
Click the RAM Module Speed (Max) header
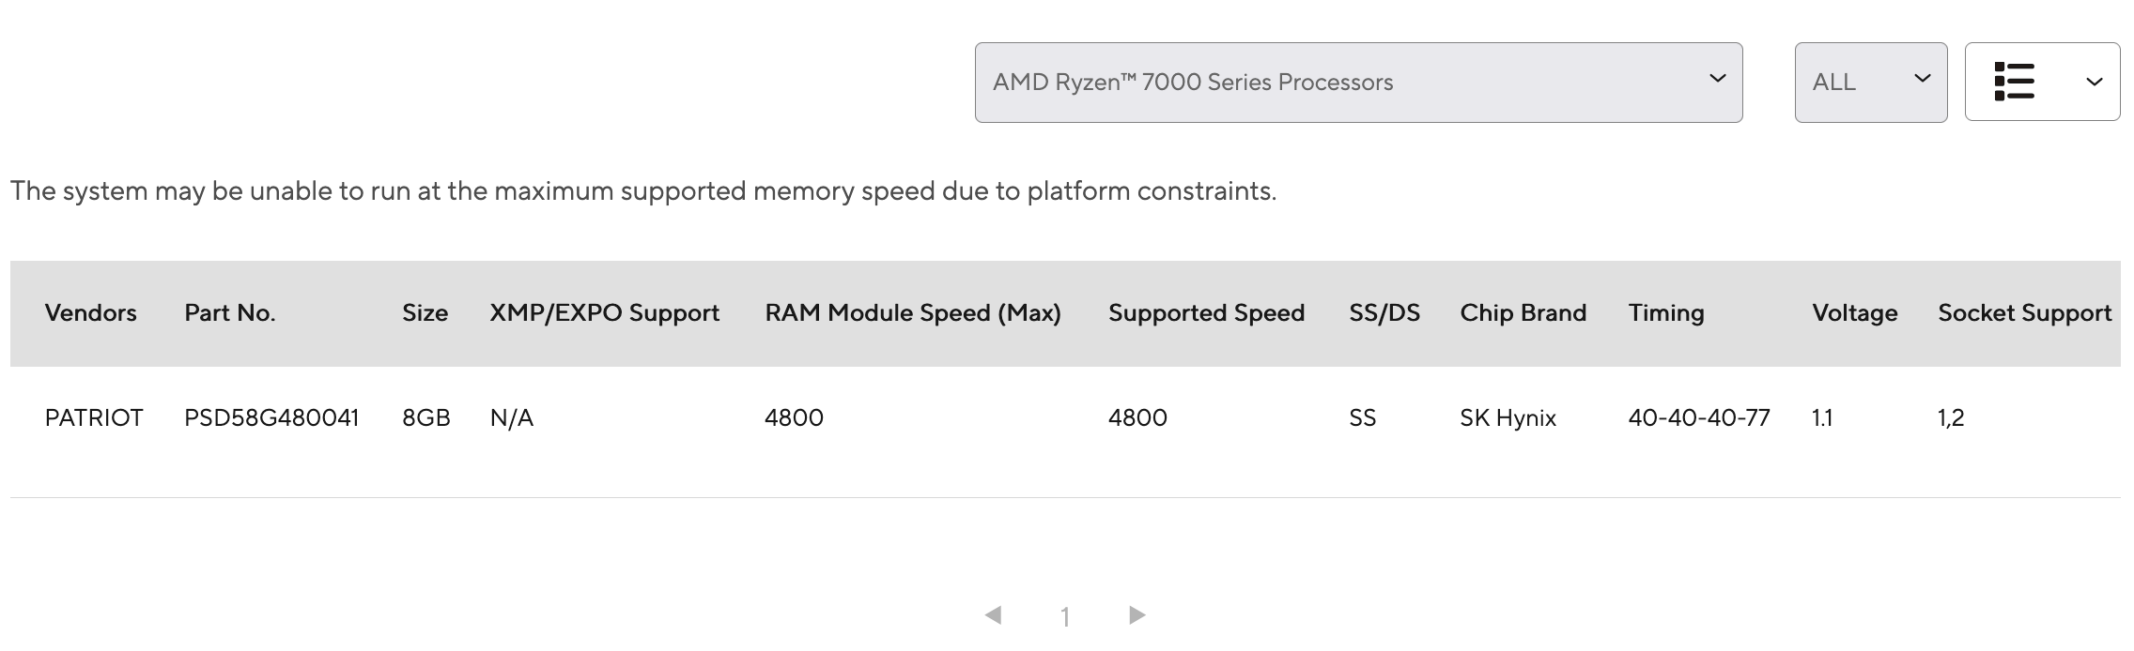click(912, 313)
